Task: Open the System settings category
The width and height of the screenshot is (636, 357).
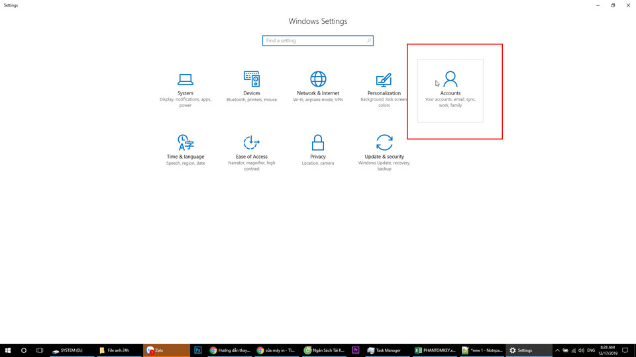Action: click(x=185, y=91)
